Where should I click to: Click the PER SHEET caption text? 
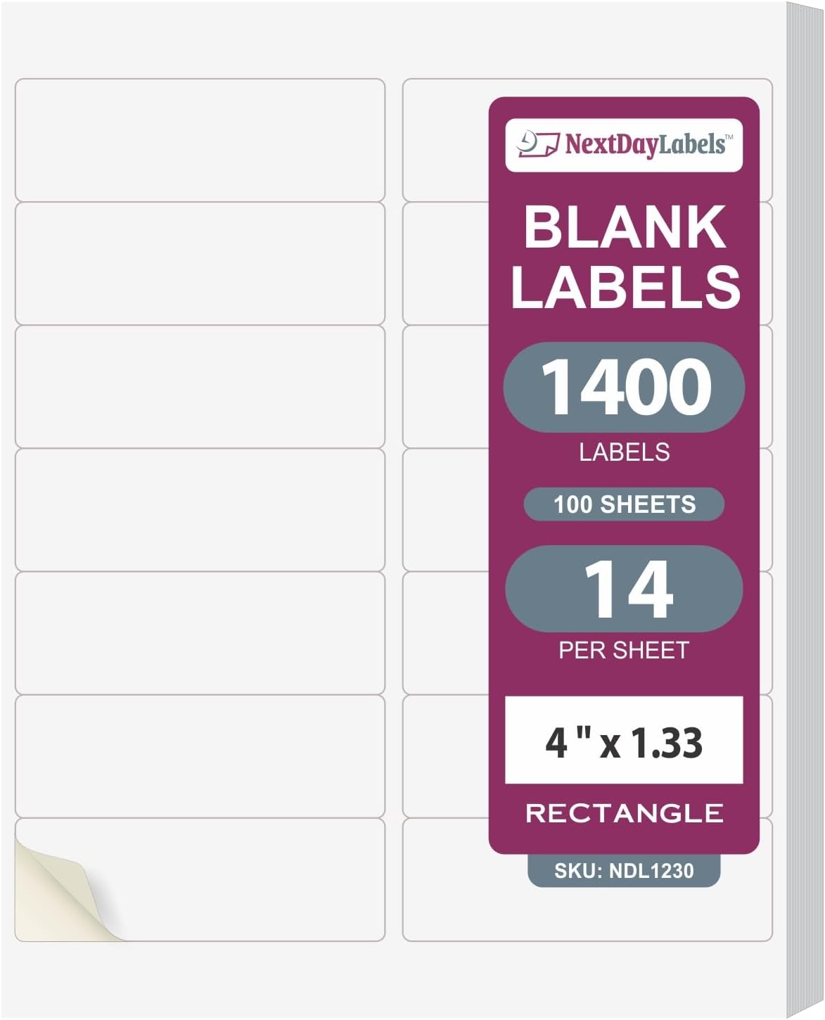(x=624, y=650)
